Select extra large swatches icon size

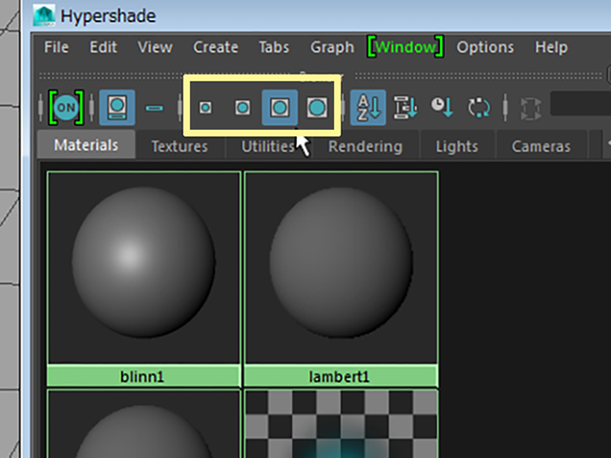pyautogui.click(x=316, y=108)
